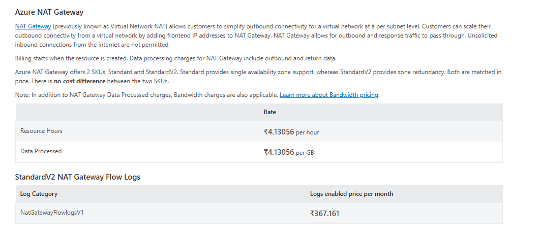Click the NatGatewayFlowlogsV1 cell
Image resolution: width=539 pixels, height=241 pixels.
point(52,213)
